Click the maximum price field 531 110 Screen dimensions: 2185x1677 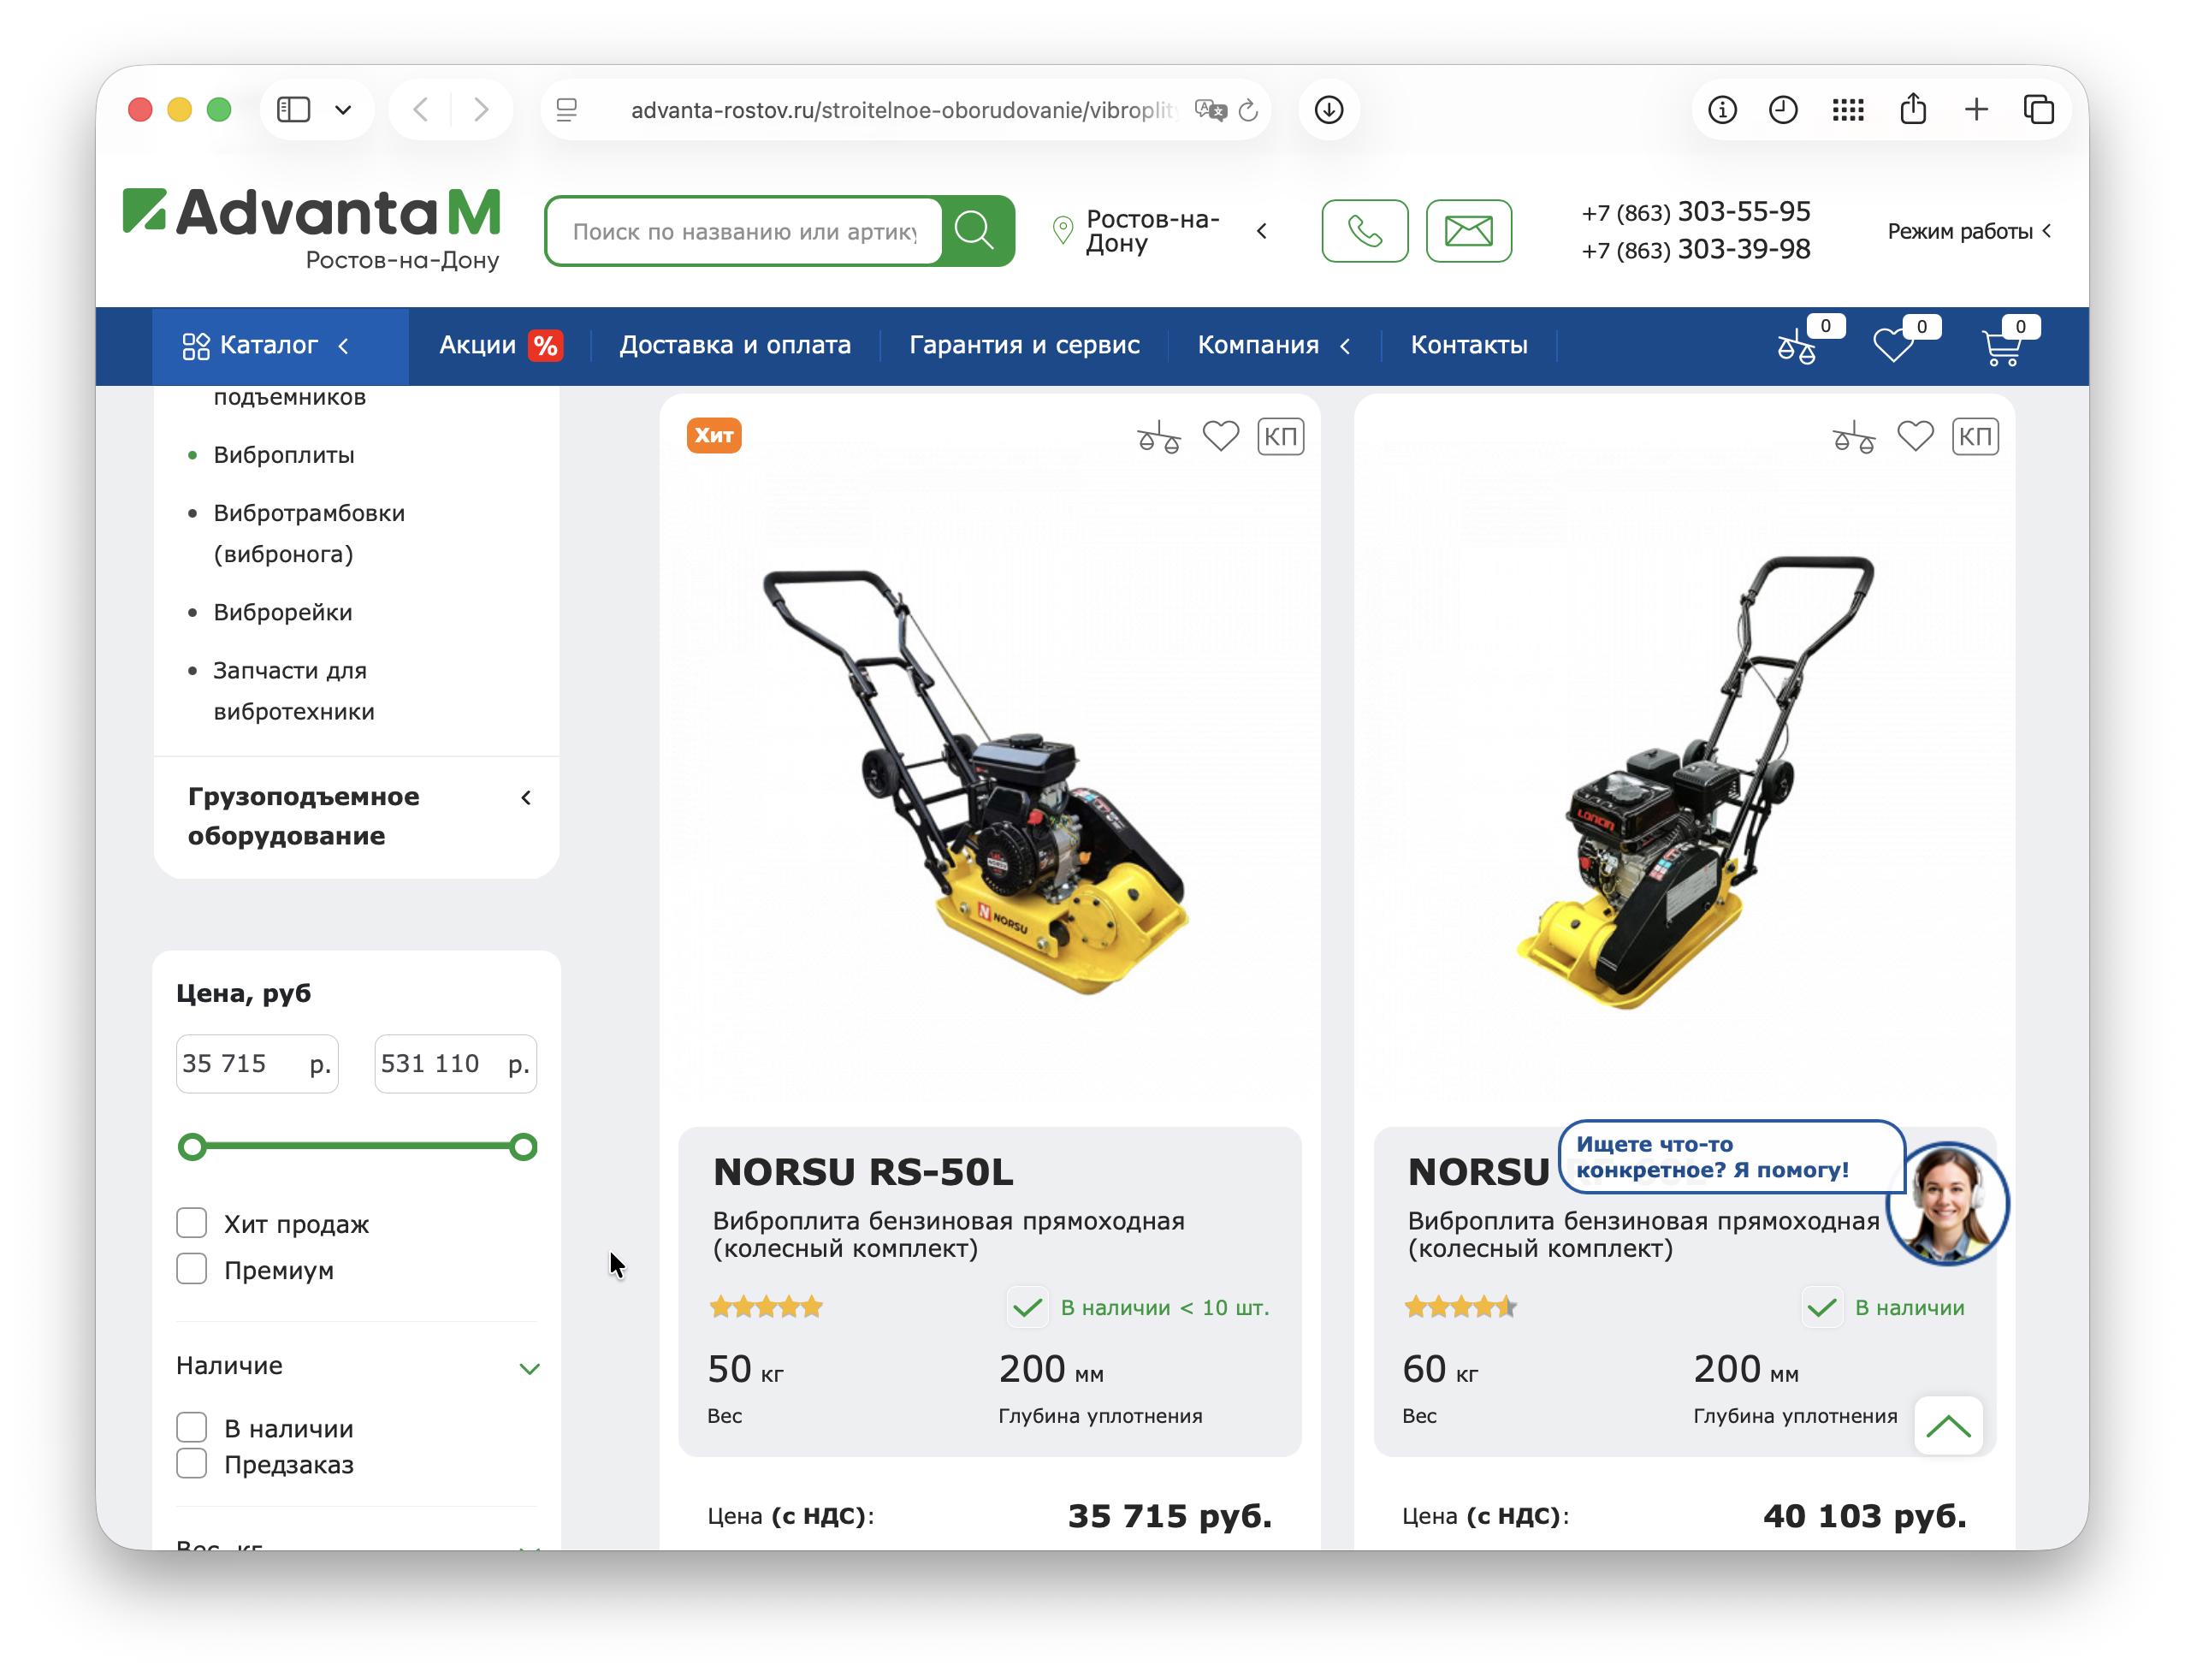tap(455, 1063)
